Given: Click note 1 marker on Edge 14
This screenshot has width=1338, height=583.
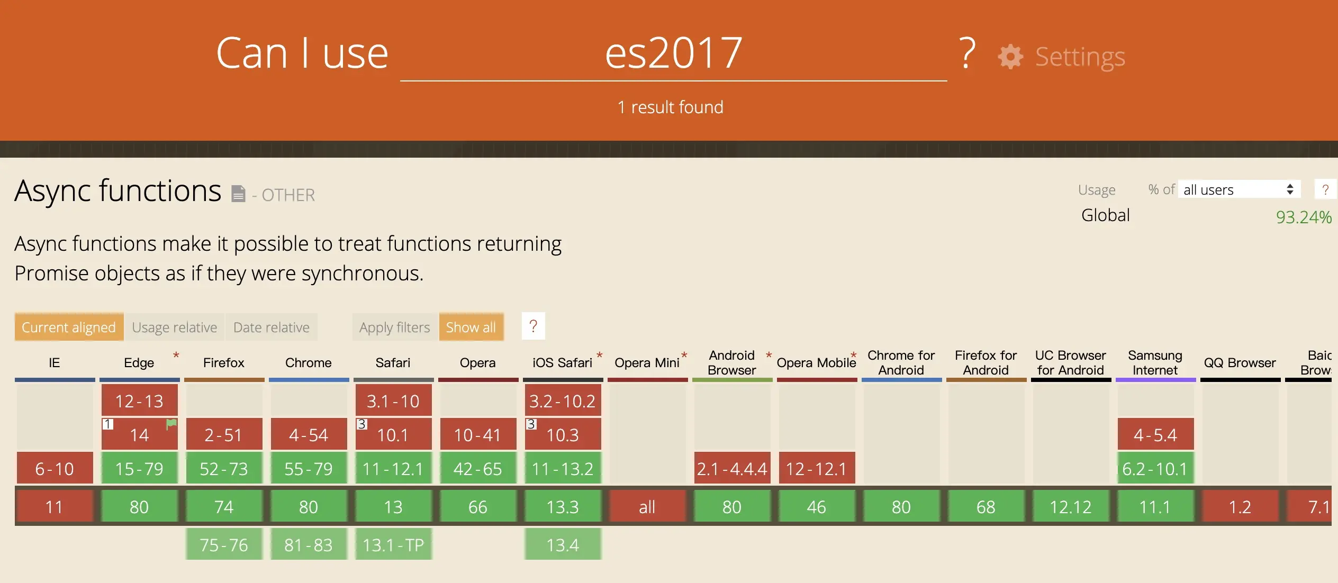Looking at the screenshot, I should pos(108,424).
